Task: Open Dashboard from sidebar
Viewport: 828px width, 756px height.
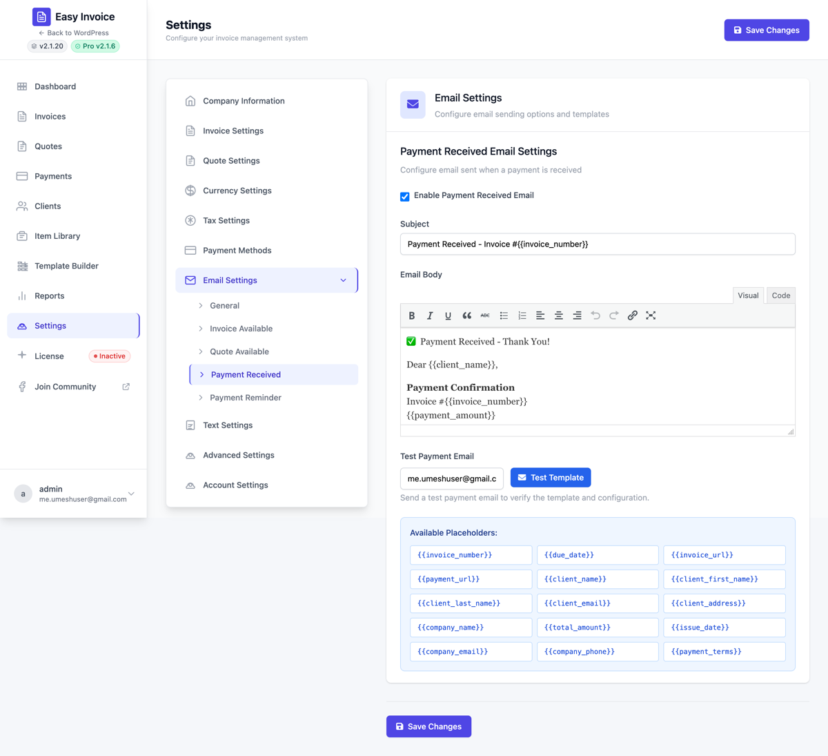Action: pos(73,86)
